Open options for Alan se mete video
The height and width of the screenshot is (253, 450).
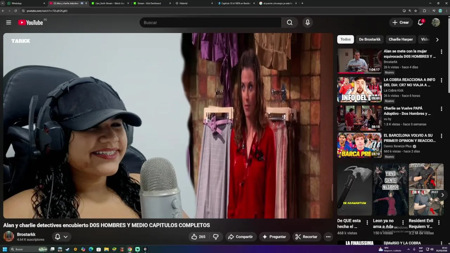[x=441, y=52]
